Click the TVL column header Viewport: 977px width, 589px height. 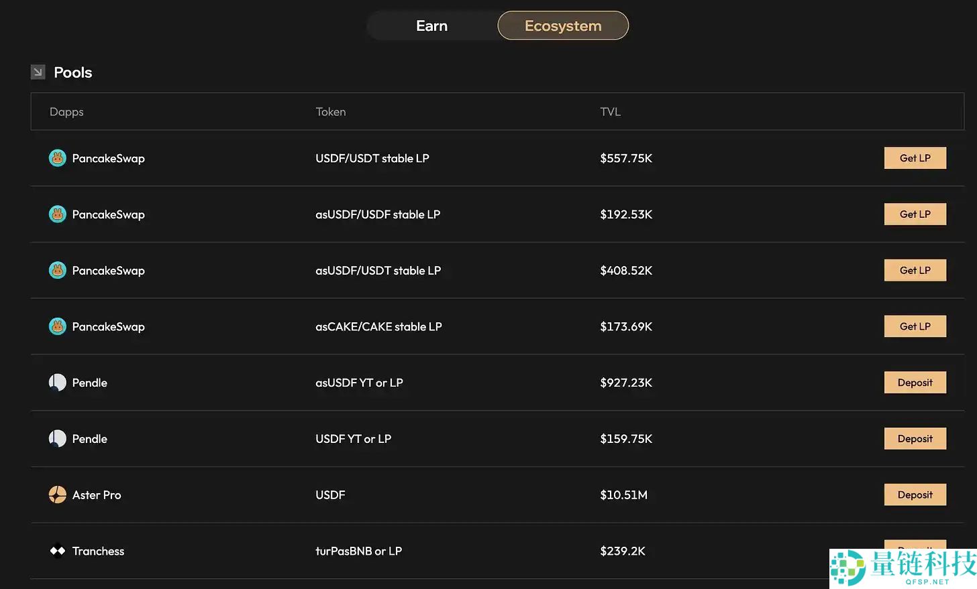coord(610,112)
